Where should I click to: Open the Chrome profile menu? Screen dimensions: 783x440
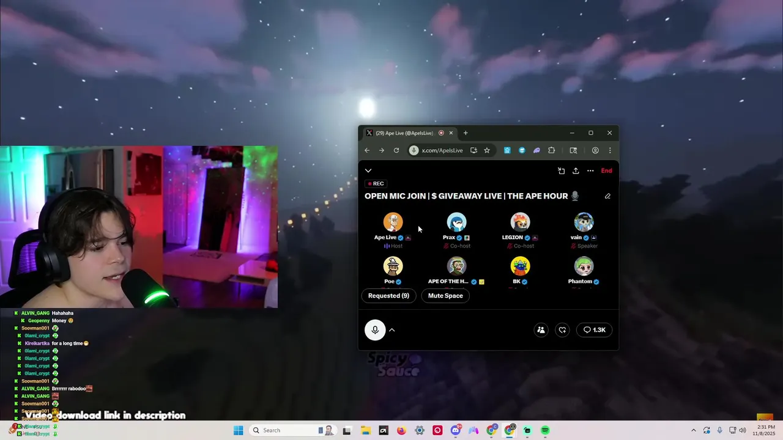pyautogui.click(x=595, y=150)
